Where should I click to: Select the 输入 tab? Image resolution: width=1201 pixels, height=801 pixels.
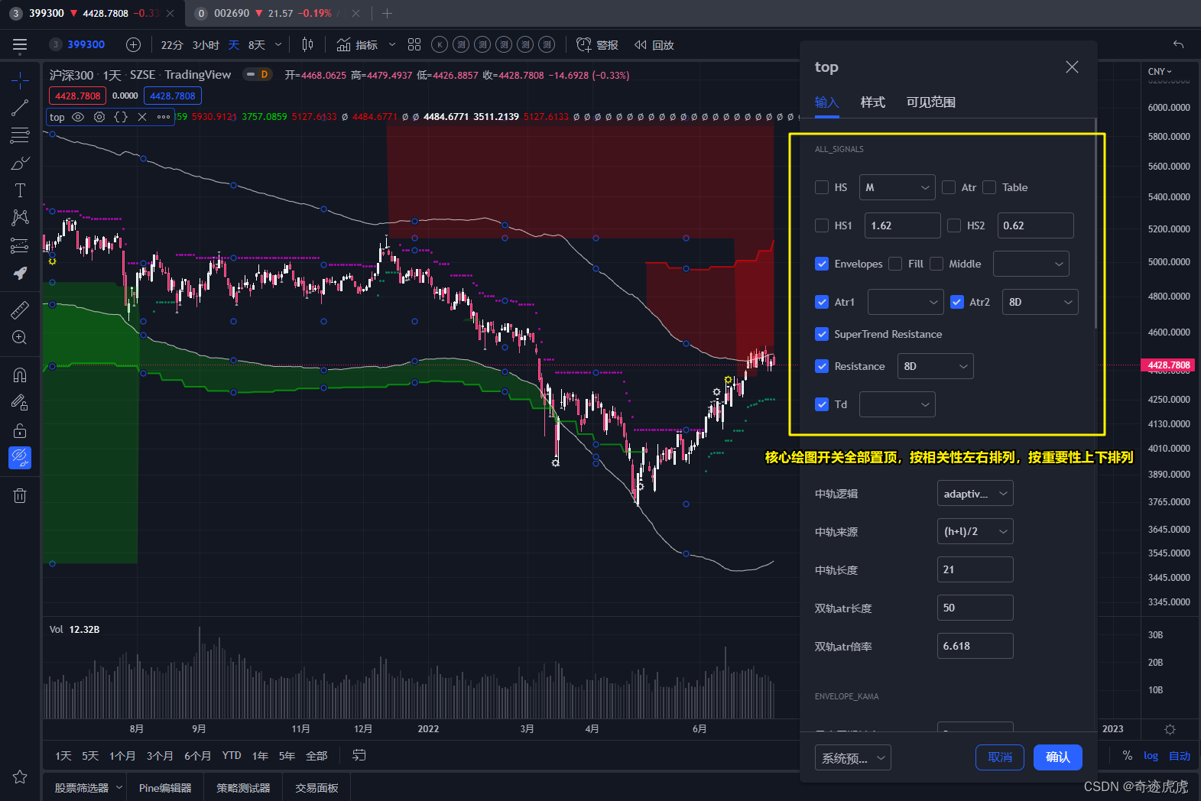click(x=827, y=102)
